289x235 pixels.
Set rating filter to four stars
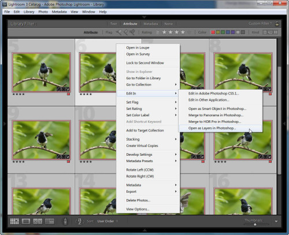coord(183,32)
